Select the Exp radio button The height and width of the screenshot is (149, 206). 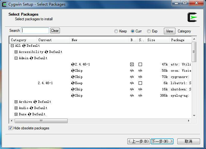149,31
